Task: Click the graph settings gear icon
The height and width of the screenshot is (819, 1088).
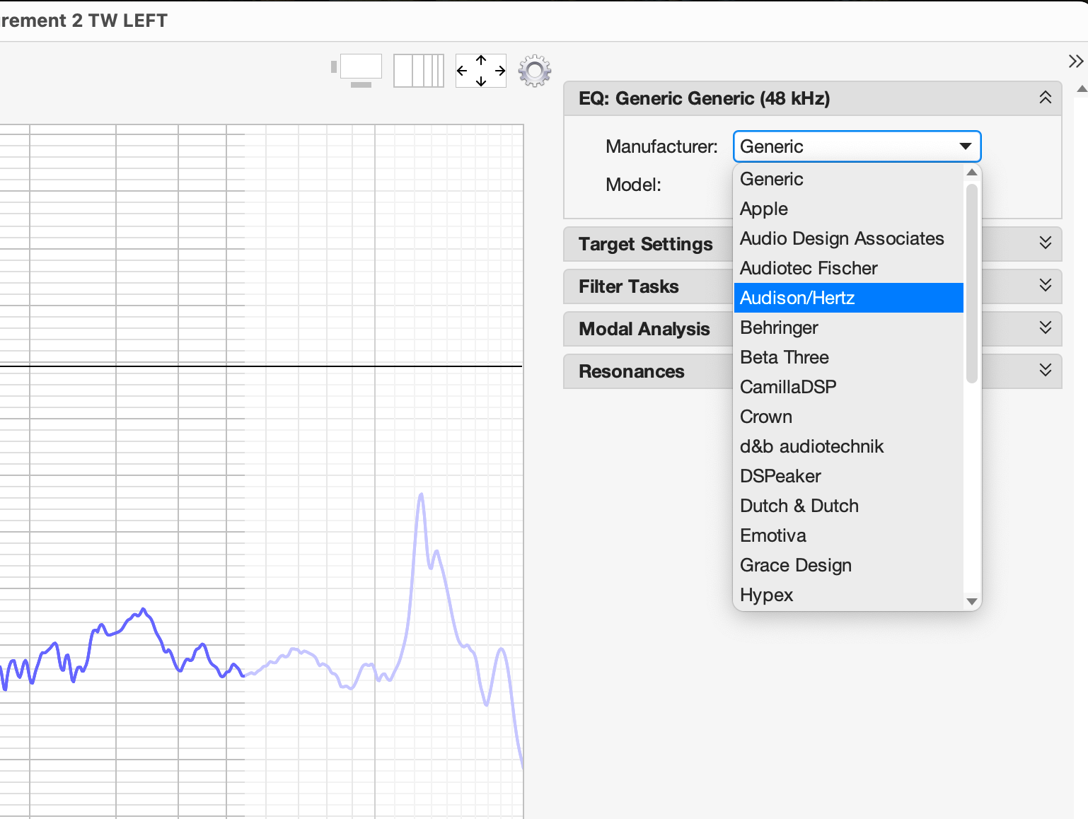Action: [534, 71]
